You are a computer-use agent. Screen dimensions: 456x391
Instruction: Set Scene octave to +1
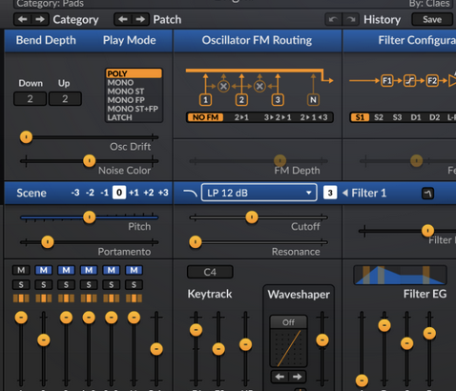[x=134, y=193]
